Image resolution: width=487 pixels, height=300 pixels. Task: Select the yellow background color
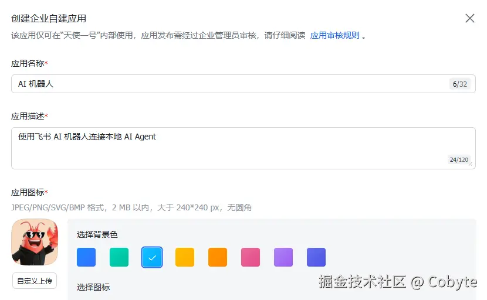pos(185,257)
